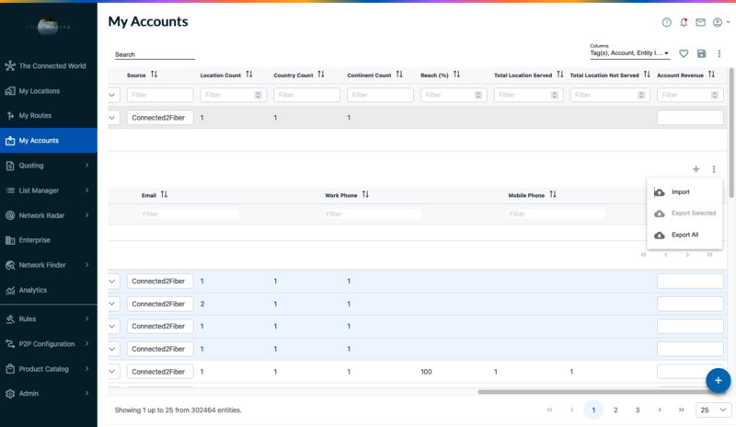Screen dimensions: 736x427
Task: Click the next page arrow in pagination
Action: (x=659, y=410)
